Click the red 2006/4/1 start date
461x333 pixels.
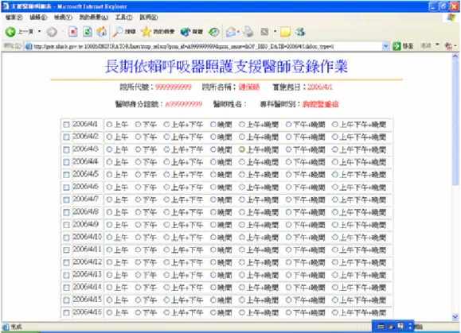click(320, 87)
